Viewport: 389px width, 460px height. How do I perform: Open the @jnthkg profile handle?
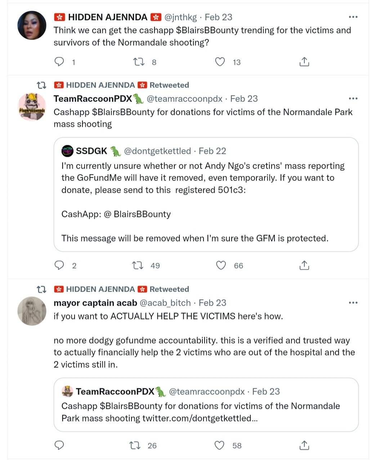(x=181, y=17)
